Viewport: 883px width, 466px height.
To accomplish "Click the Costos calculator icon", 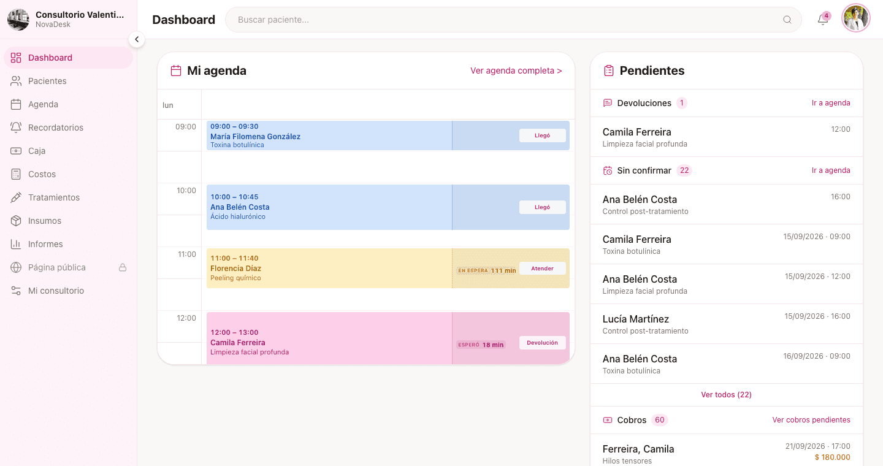I will coord(16,174).
